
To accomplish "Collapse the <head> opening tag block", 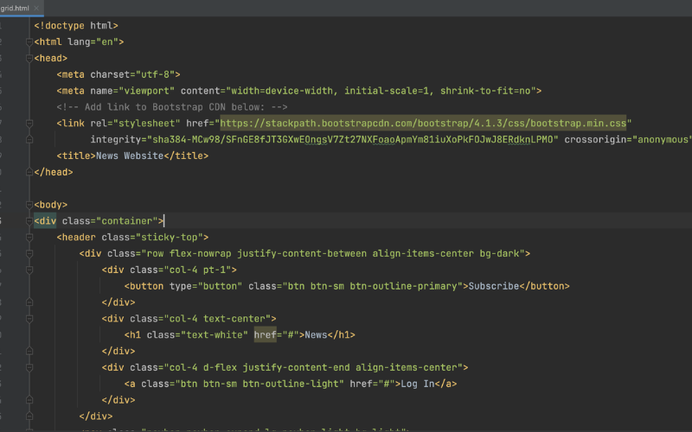I will 29,58.
